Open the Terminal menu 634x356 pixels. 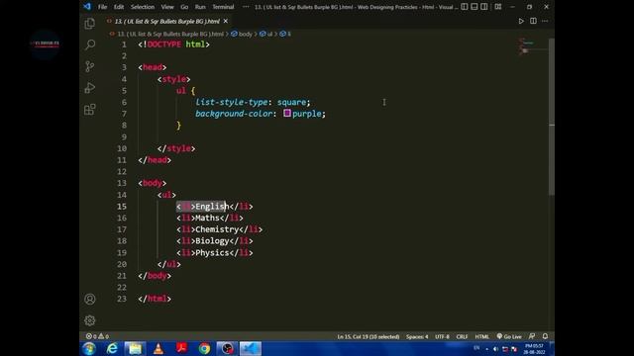223,7
